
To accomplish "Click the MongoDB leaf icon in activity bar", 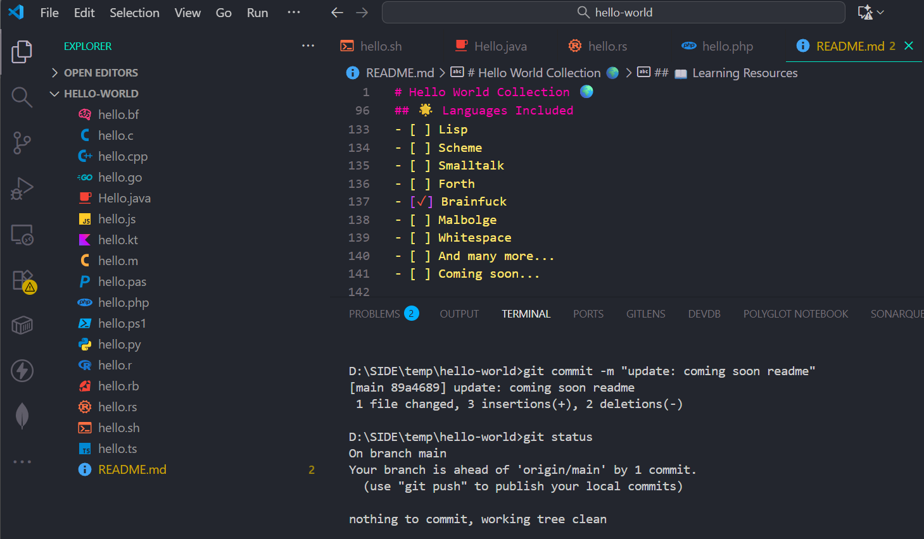I will pos(22,416).
